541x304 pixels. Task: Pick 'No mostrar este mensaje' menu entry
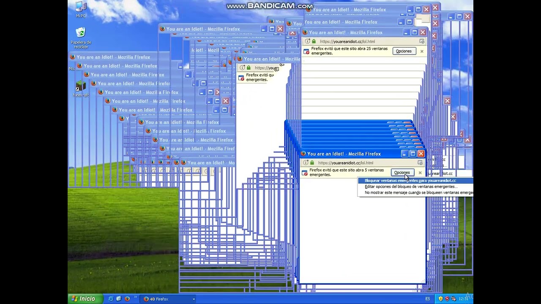416,193
